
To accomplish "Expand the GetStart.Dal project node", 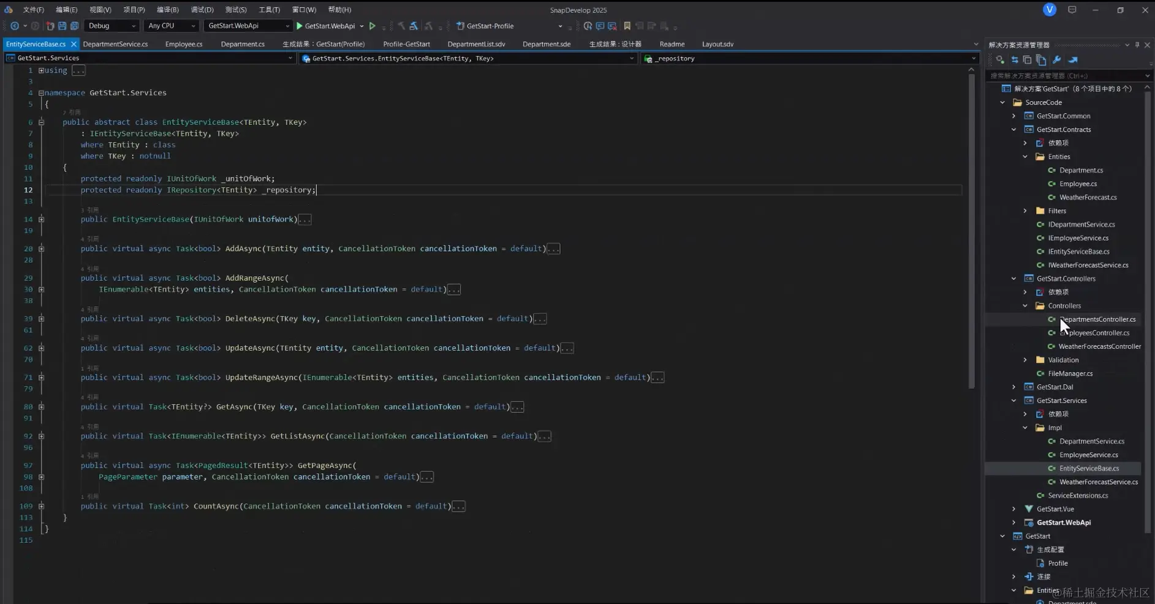I will coord(1015,387).
